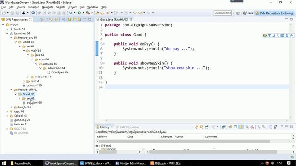This screenshot has width=296, height=166.
Task: Open Mindjet MindManager from taskbar
Action: [130, 163]
